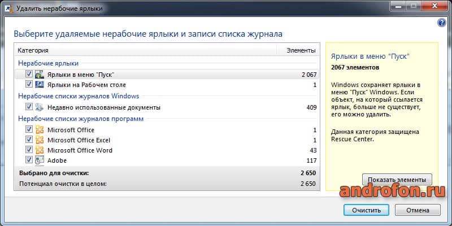Viewport: 452px width, 226px height.
Task: Select the Microsoft Office Word label
Action: pyautogui.click(x=80, y=150)
